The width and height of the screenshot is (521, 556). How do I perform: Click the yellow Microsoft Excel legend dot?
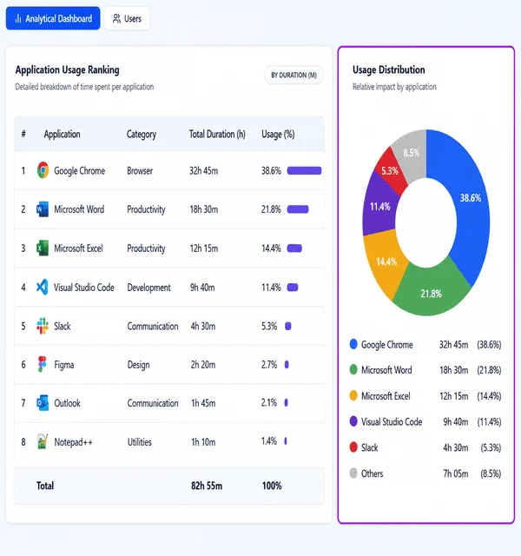pos(353,395)
